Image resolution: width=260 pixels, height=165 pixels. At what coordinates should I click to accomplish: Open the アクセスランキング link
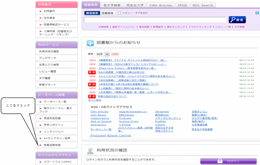(x=200, y=27)
